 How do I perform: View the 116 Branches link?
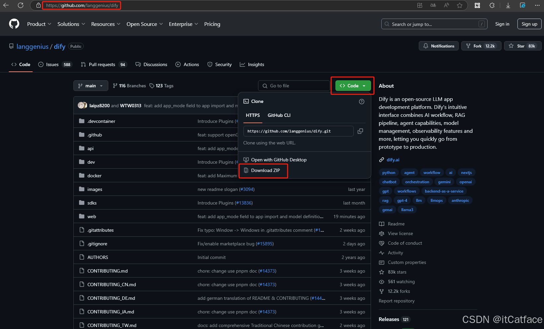[x=129, y=86]
